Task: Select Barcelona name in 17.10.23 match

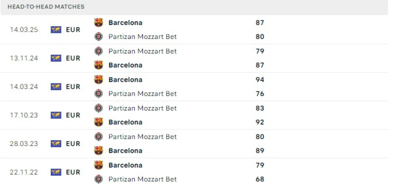Action: click(125, 122)
